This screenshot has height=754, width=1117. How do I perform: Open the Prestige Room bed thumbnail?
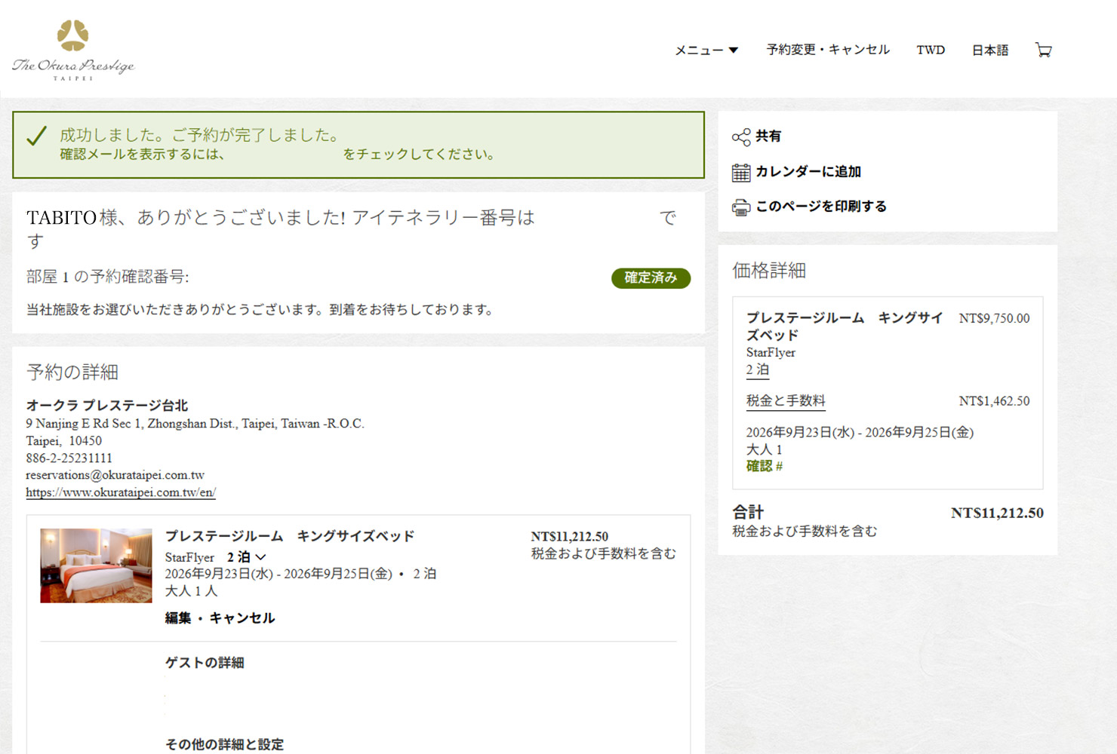coord(96,565)
